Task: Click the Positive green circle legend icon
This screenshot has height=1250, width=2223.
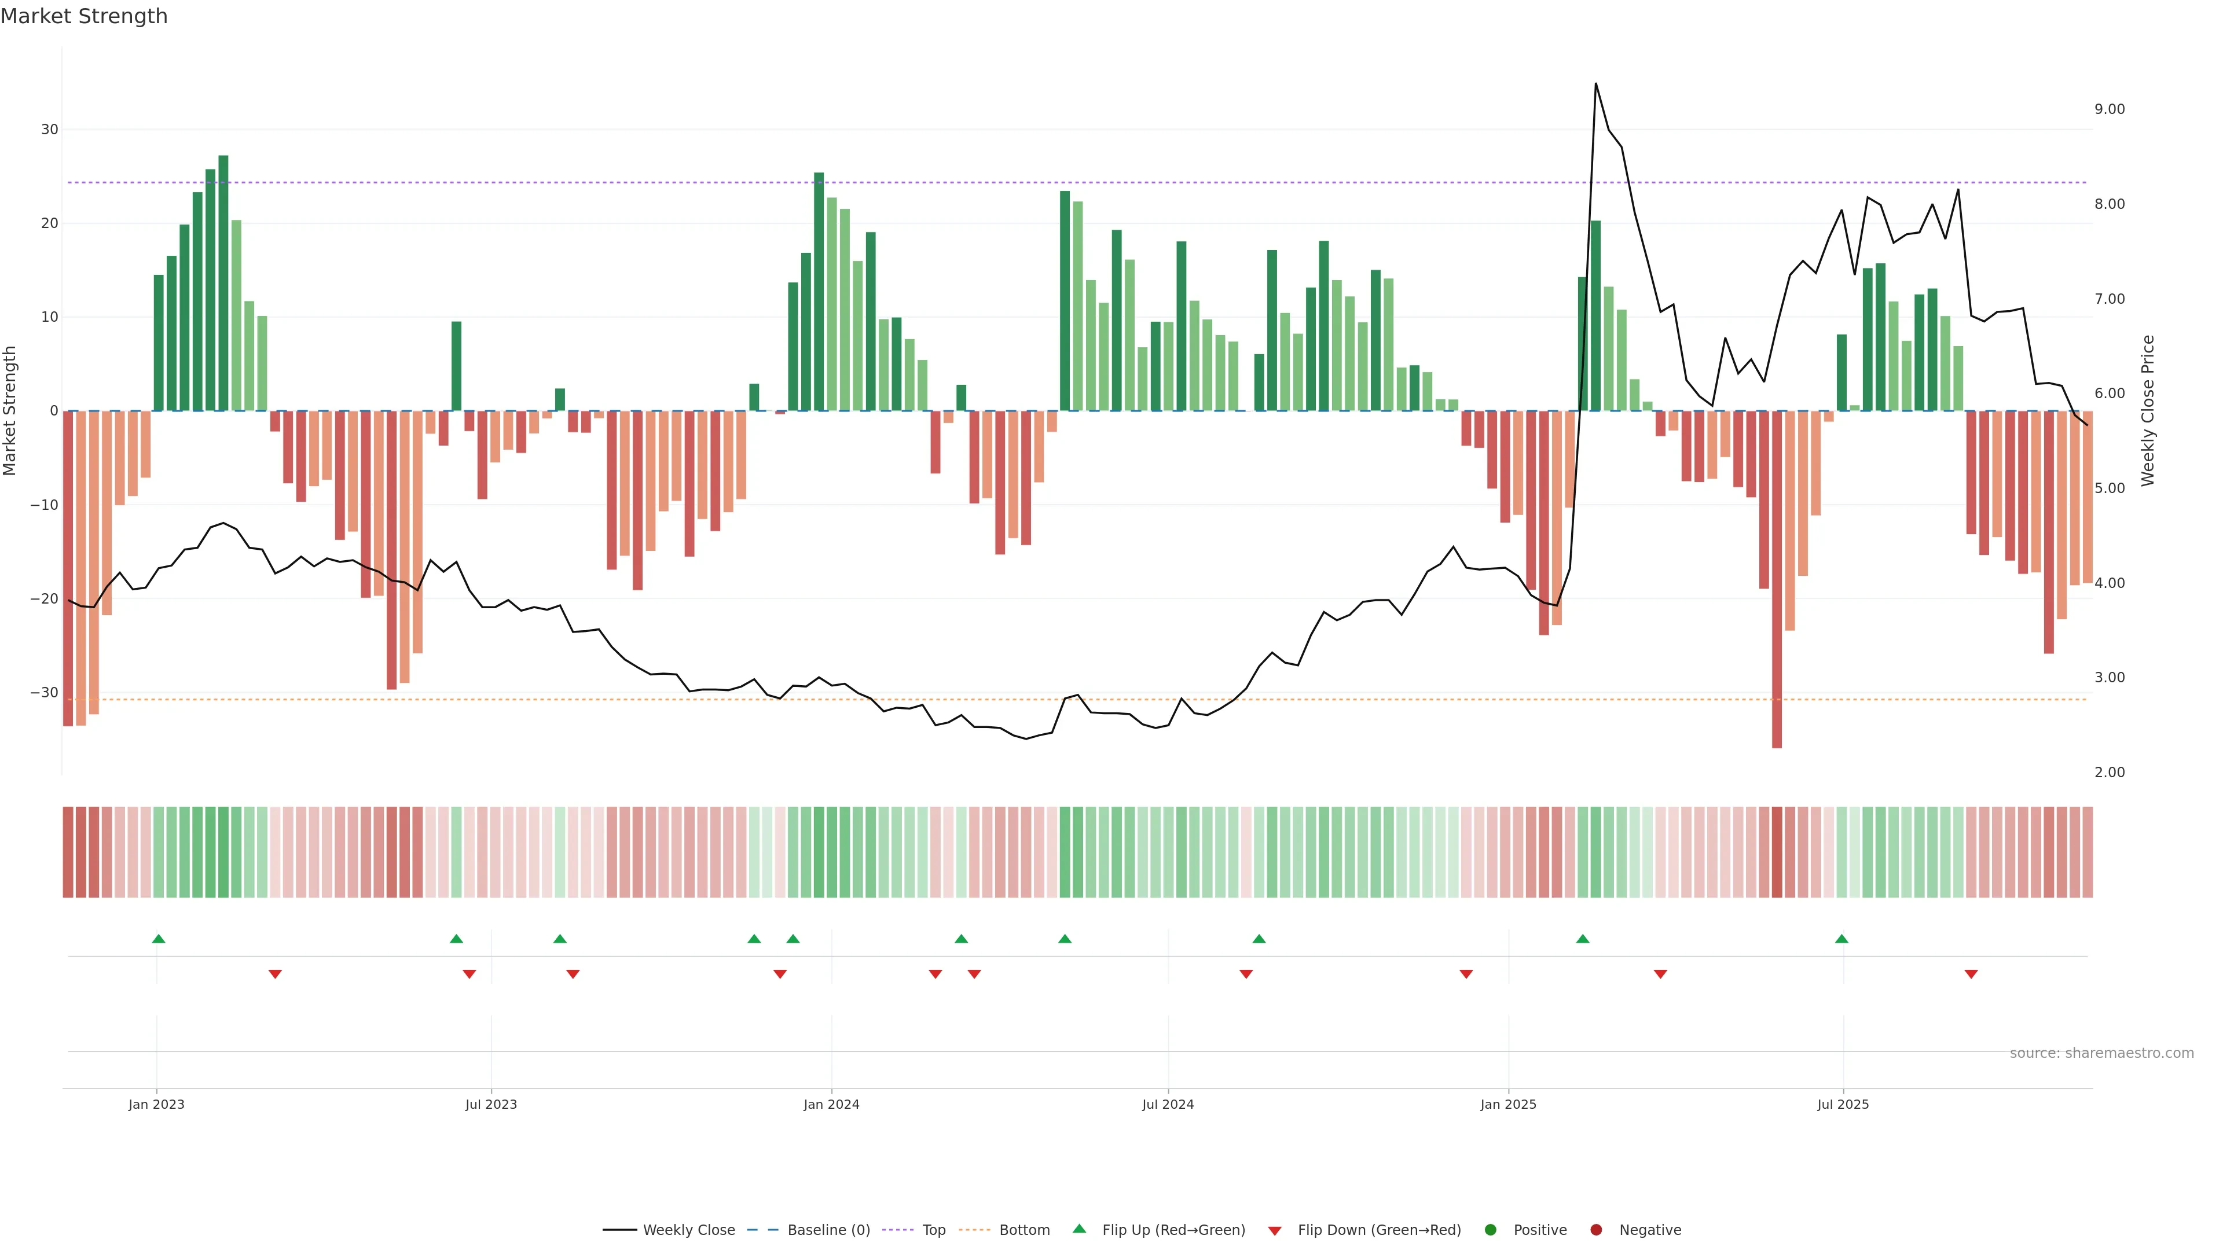Action: click(x=1490, y=1230)
